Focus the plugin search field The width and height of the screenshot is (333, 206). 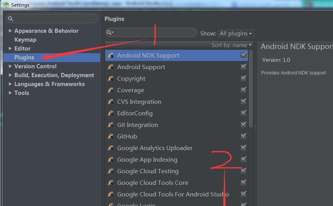pos(151,32)
